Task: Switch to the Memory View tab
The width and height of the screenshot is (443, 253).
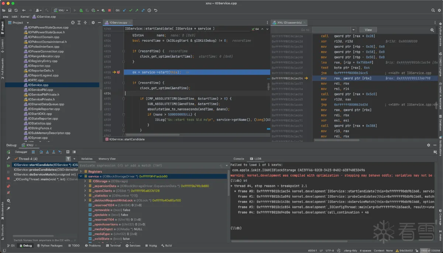Action: point(107,159)
